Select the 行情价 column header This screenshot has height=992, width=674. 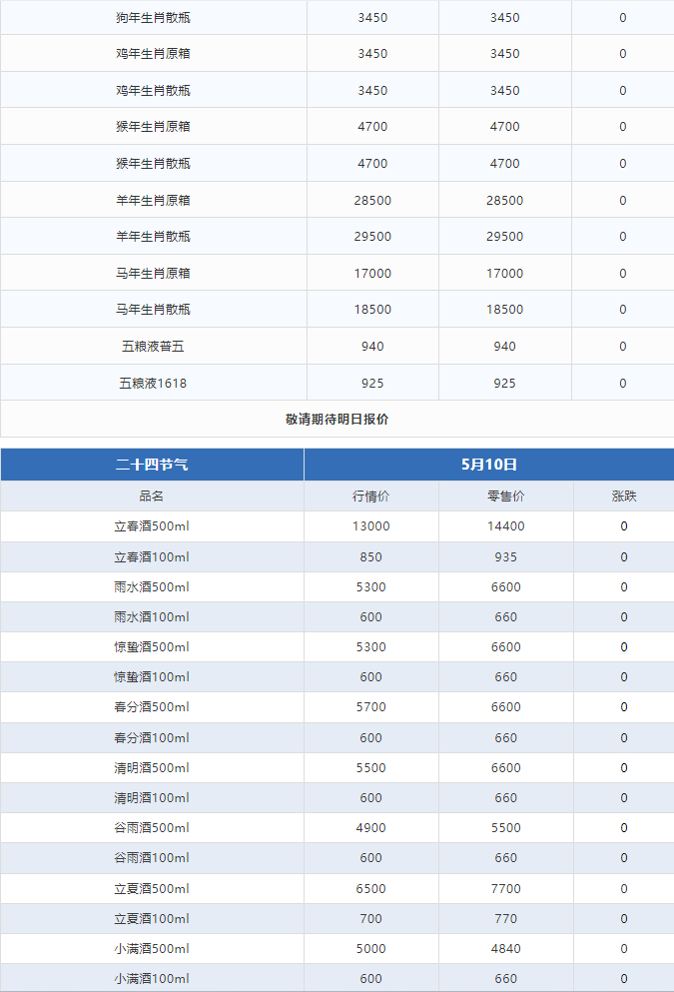coord(371,496)
